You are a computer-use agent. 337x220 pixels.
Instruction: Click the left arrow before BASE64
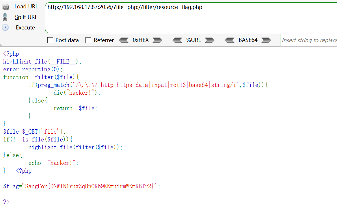point(230,40)
